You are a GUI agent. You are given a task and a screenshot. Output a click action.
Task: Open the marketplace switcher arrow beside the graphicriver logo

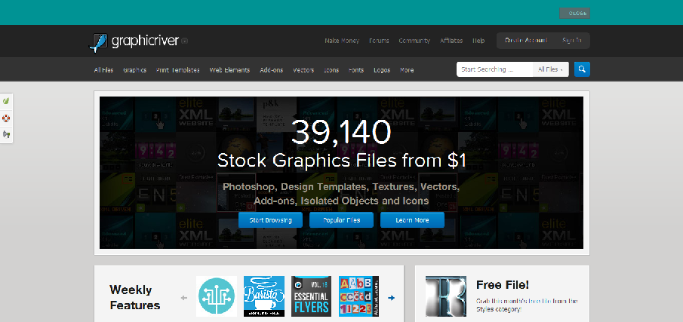tap(185, 41)
